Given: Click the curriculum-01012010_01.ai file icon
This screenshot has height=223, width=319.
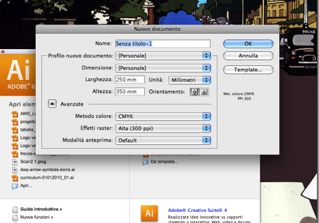Looking at the screenshot, I should (15, 178).
